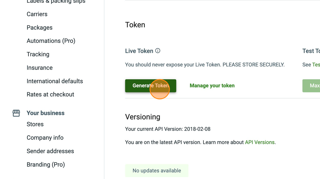
Task: Go to Company info settings
Action: click(x=45, y=138)
